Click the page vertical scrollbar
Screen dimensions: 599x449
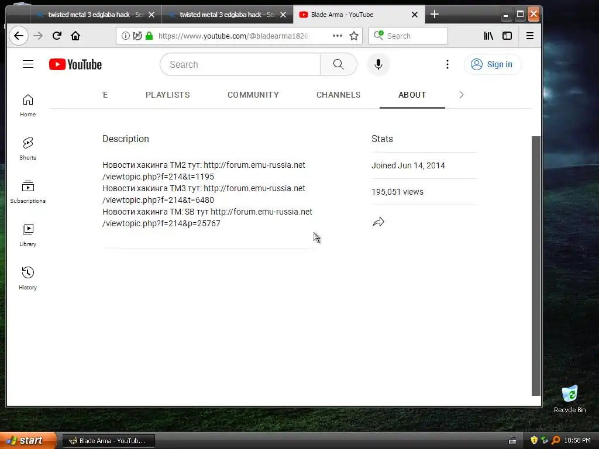(536, 266)
